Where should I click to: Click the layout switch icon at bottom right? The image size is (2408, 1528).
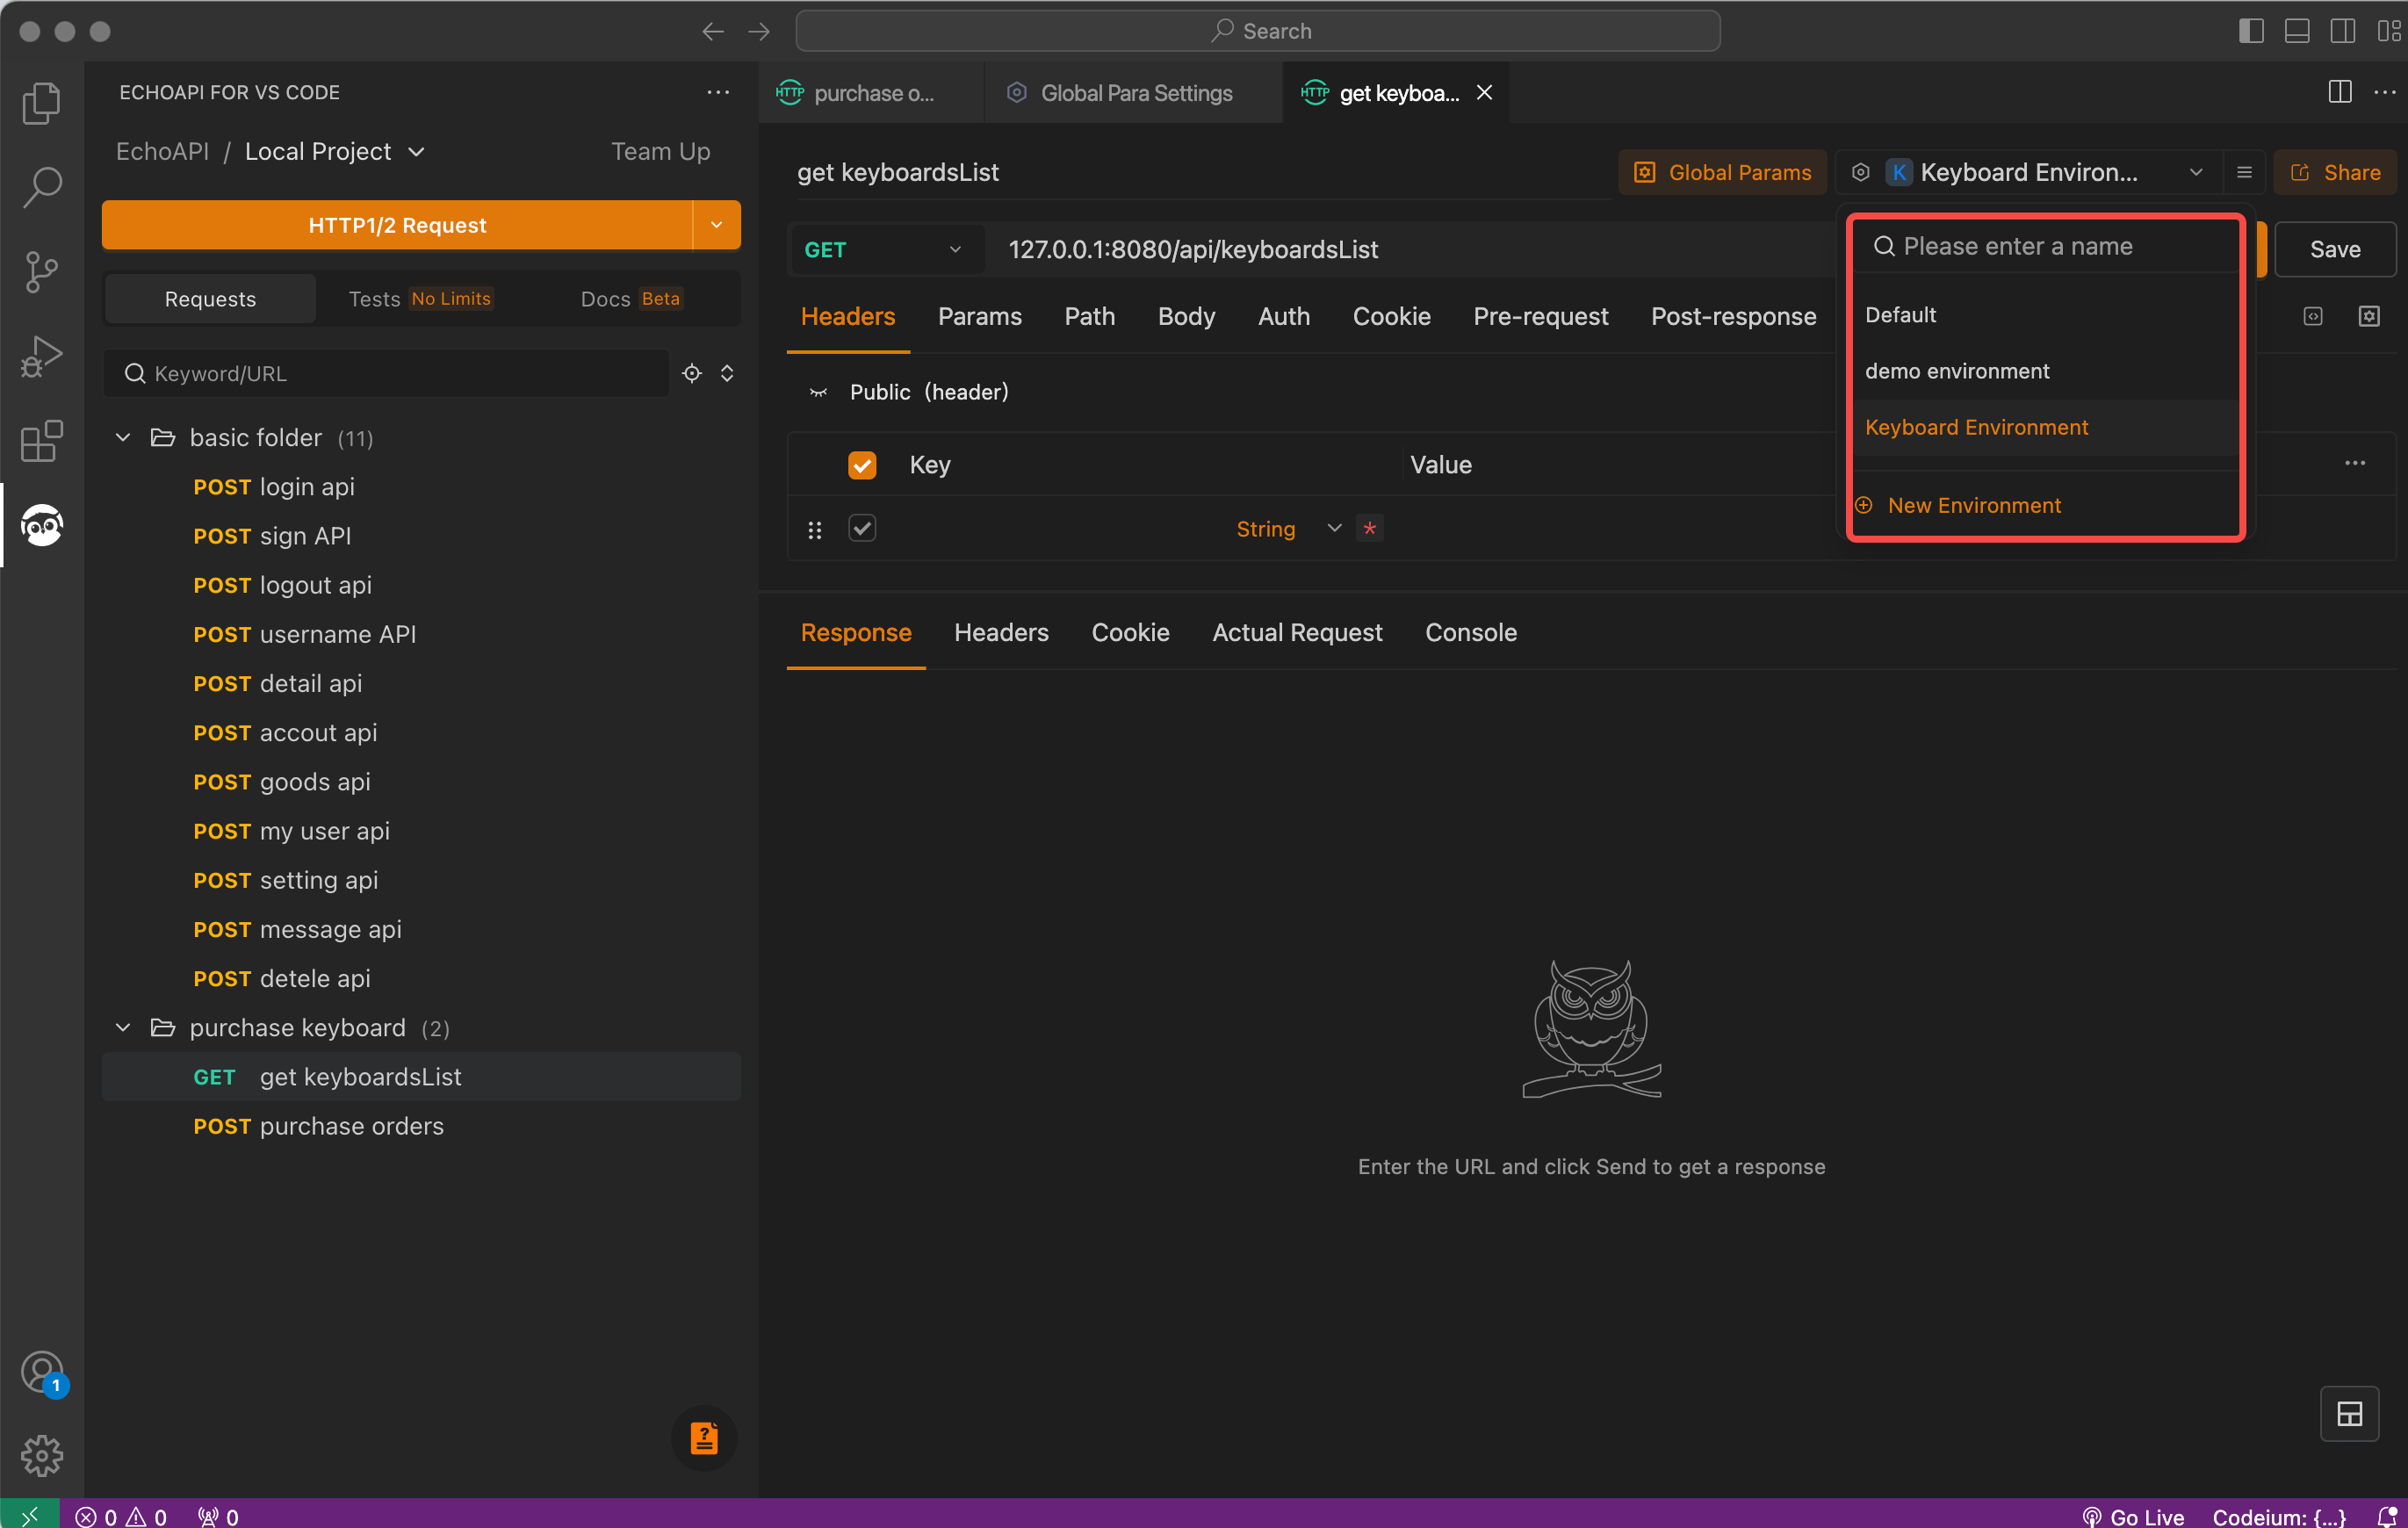pos(2349,1414)
